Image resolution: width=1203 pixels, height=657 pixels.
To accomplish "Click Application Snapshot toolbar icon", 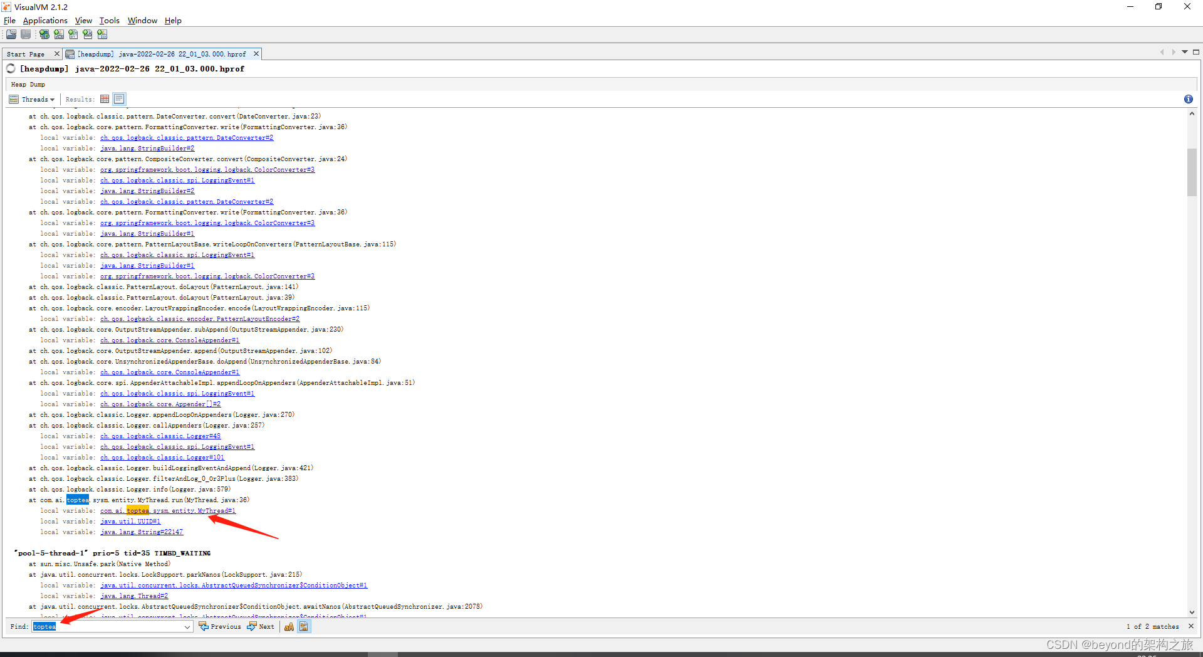I will (x=102, y=34).
